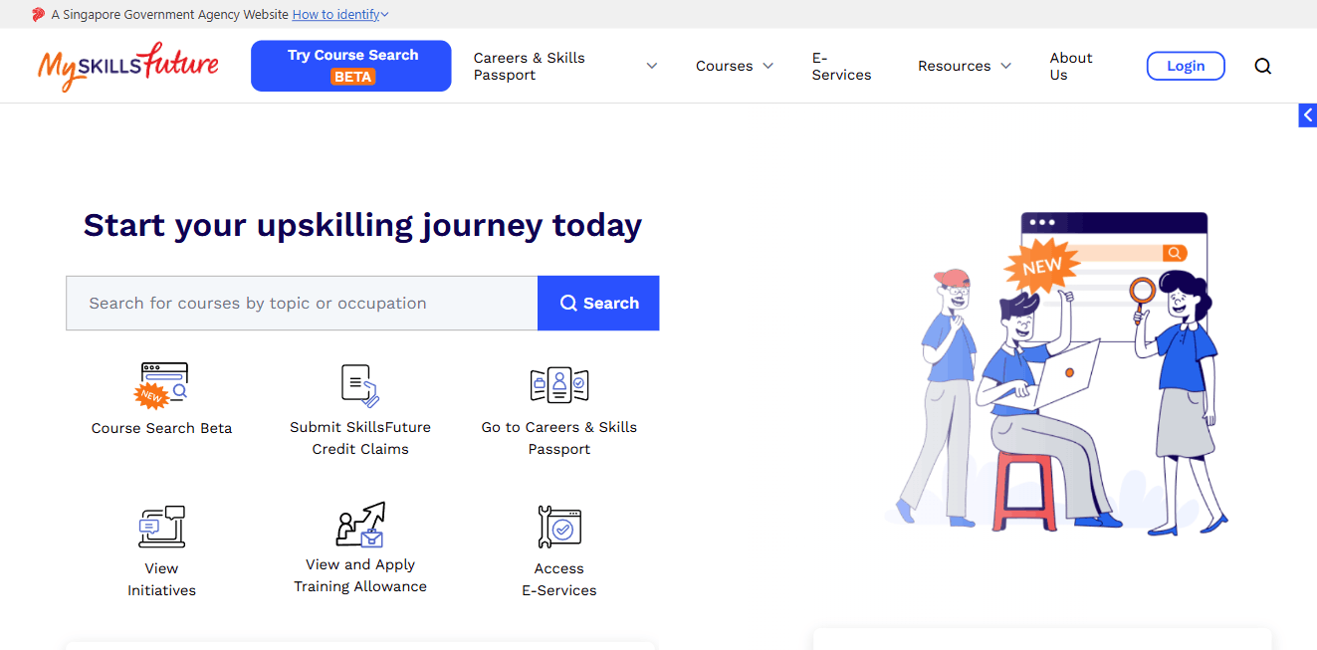Click the Access E-Services icon

click(559, 527)
